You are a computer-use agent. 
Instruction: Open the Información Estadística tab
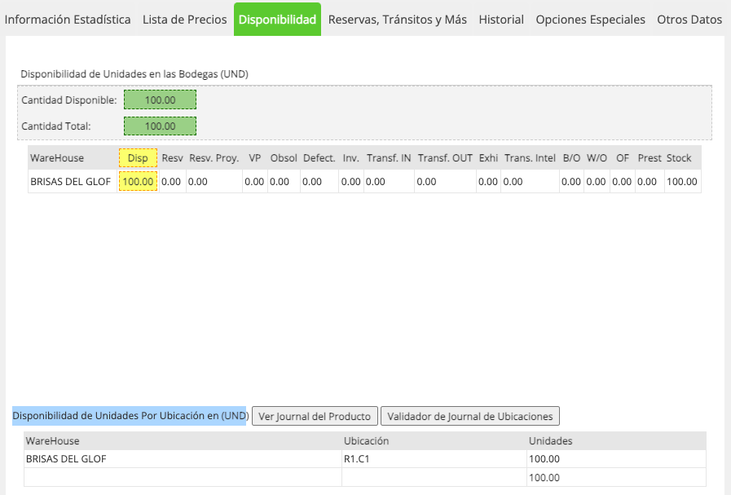[x=68, y=20]
